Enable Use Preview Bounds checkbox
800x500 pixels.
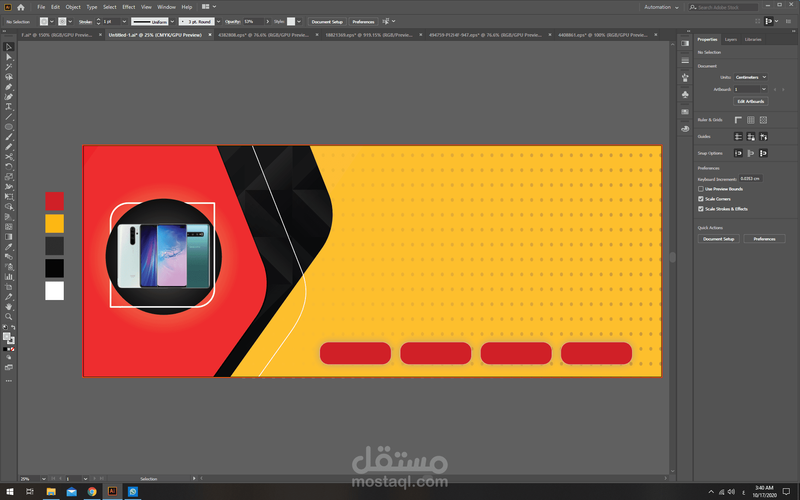pyautogui.click(x=701, y=189)
